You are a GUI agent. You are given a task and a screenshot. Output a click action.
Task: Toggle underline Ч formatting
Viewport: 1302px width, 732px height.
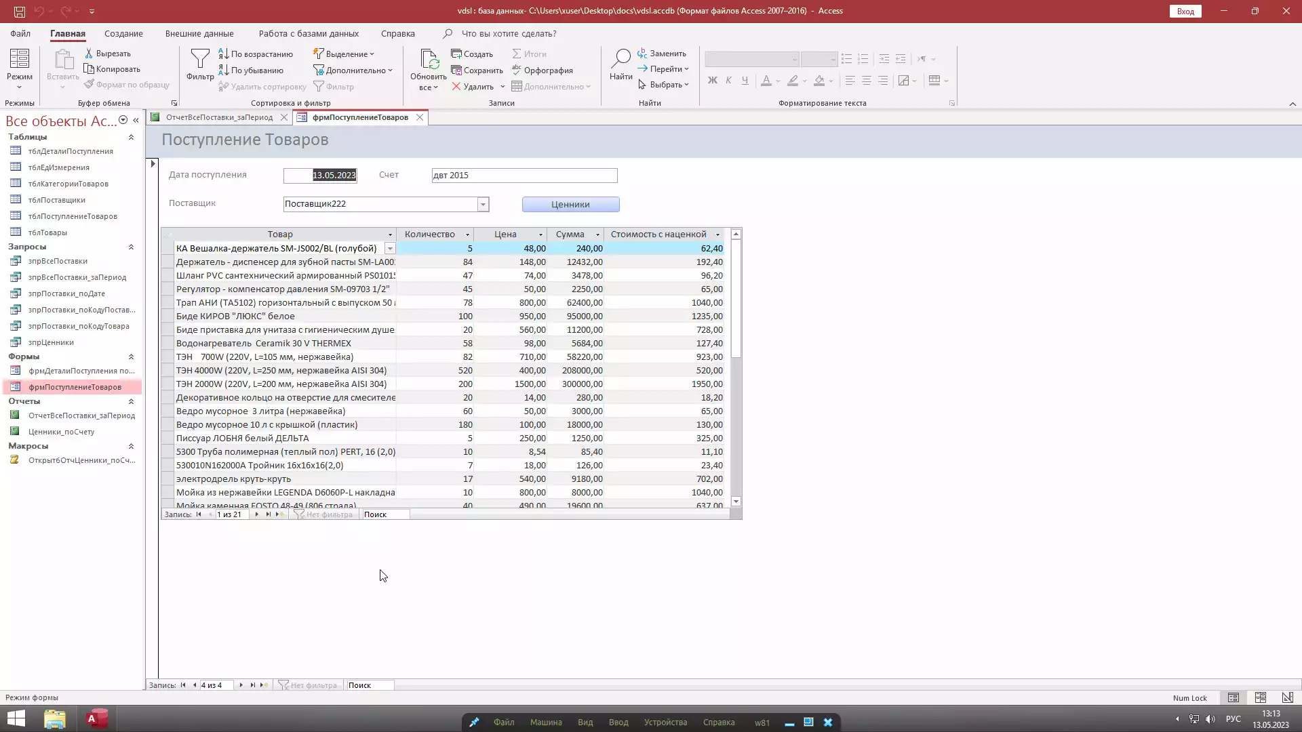745,80
